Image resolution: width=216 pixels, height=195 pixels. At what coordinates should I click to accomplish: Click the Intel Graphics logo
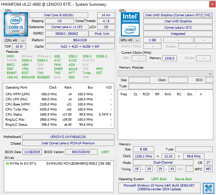coord(130,24)
